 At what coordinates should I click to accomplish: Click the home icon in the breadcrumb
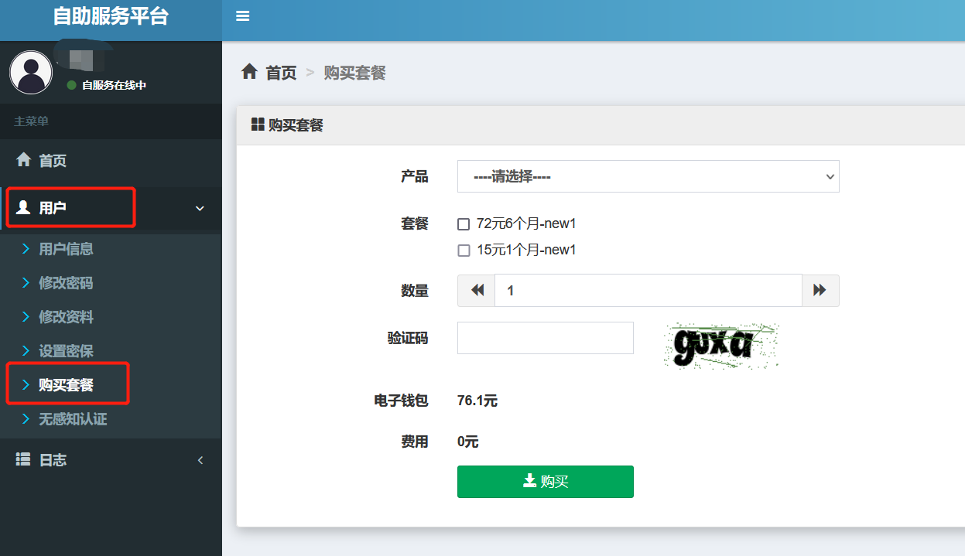click(249, 71)
